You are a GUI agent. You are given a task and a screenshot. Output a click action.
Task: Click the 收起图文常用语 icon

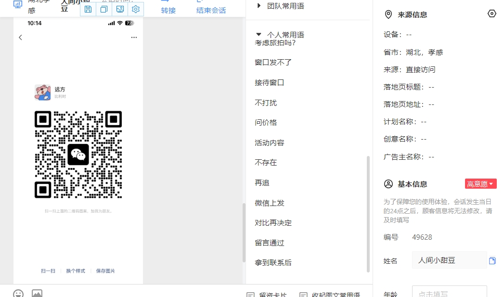click(x=303, y=295)
